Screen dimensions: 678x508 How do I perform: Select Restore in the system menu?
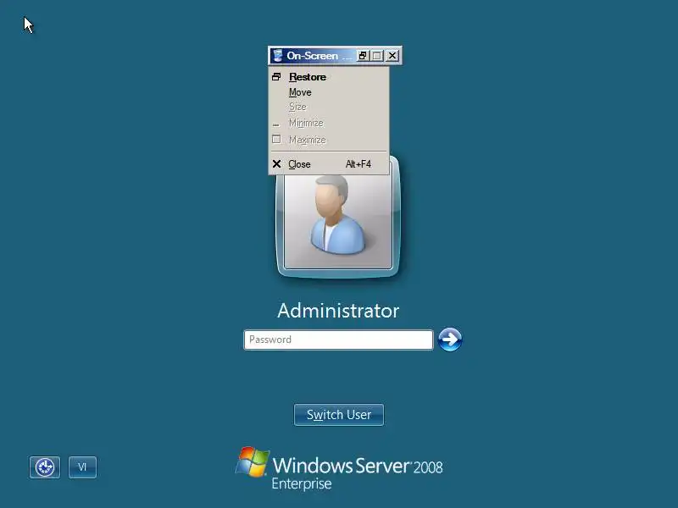click(x=329, y=77)
